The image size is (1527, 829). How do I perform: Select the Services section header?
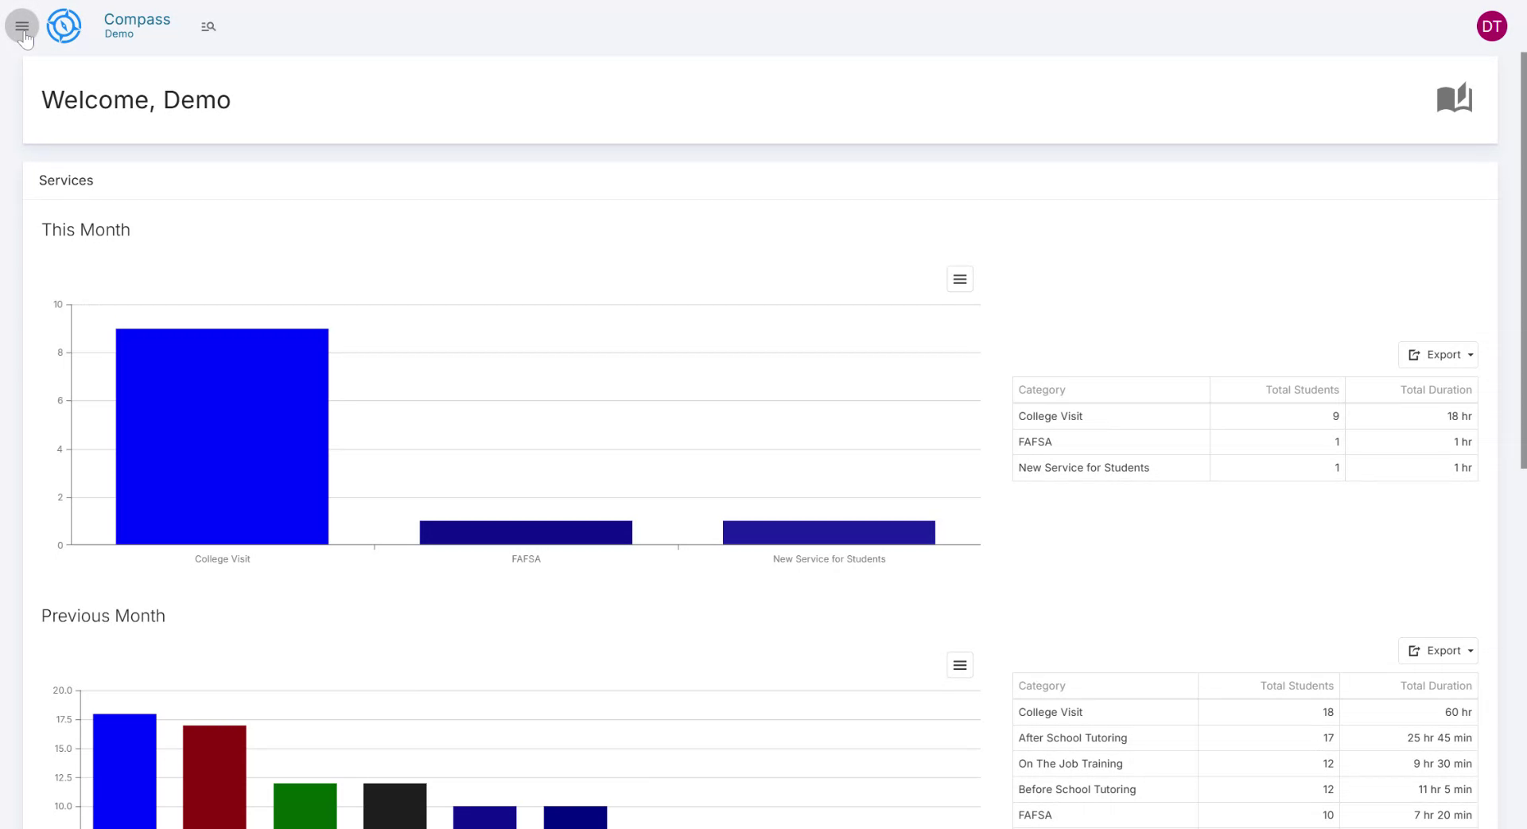(x=66, y=180)
